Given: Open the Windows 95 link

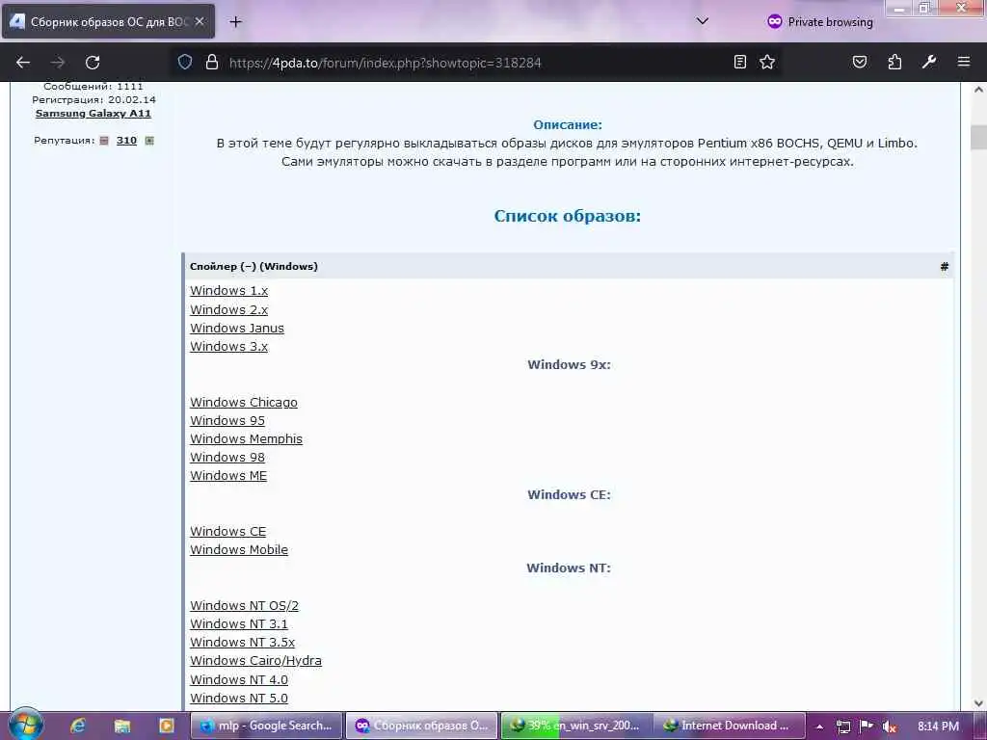Looking at the screenshot, I should 227,420.
